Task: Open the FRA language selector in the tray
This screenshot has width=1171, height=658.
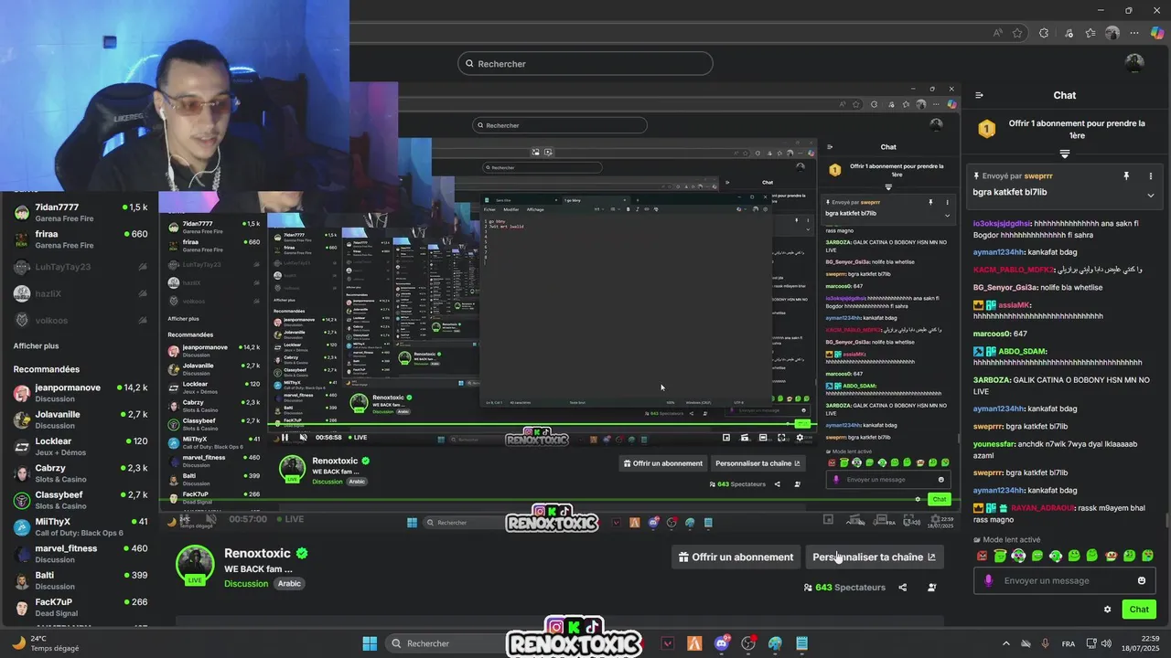Action: [1069, 643]
